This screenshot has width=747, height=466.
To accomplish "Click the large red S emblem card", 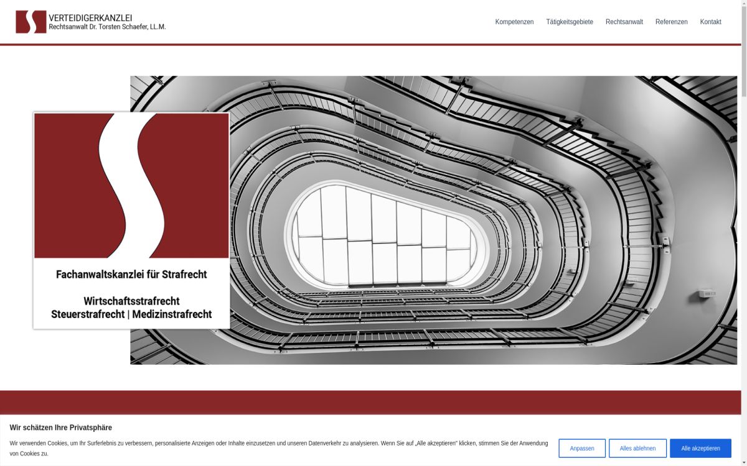I will click(131, 185).
